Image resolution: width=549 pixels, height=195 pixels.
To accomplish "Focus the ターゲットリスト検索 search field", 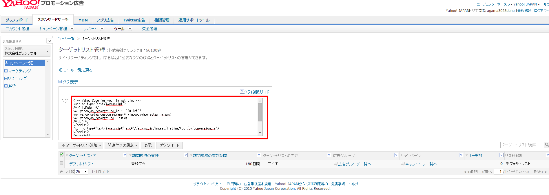I will (x=521, y=145).
